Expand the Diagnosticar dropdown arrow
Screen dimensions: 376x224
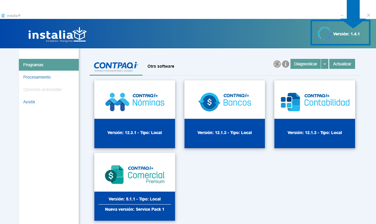325,64
